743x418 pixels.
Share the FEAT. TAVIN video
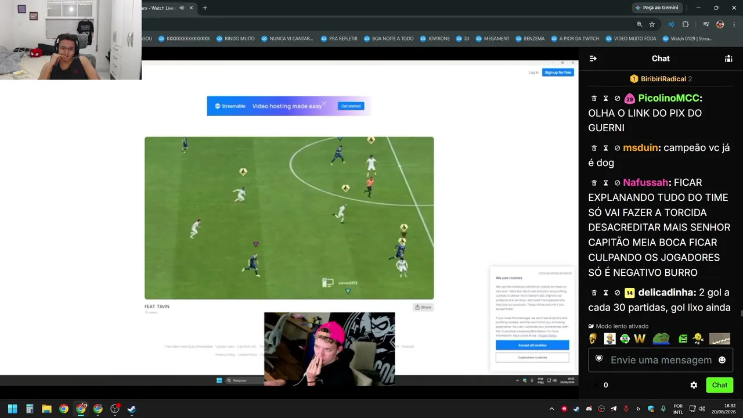pyautogui.click(x=423, y=307)
